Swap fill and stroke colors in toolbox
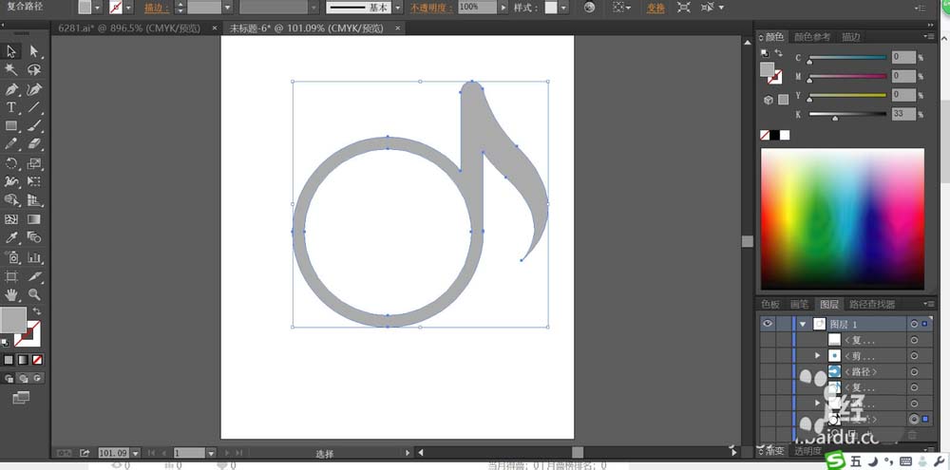Screen dimensions: 950x470 pyautogui.click(x=37, y=310)
